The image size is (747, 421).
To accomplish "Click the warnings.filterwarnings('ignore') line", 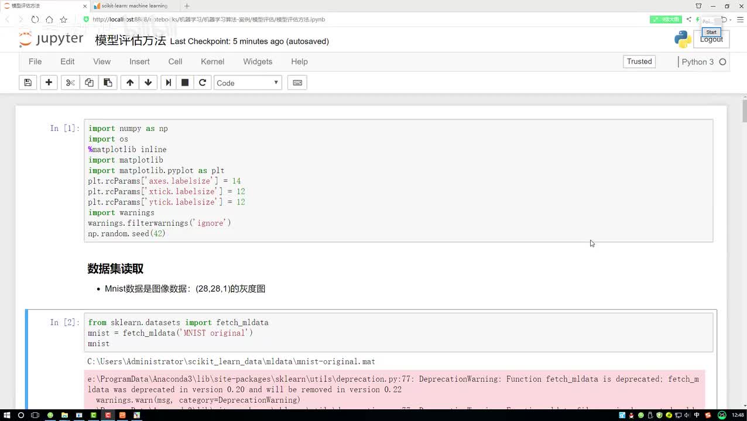I will click(159, 223).
